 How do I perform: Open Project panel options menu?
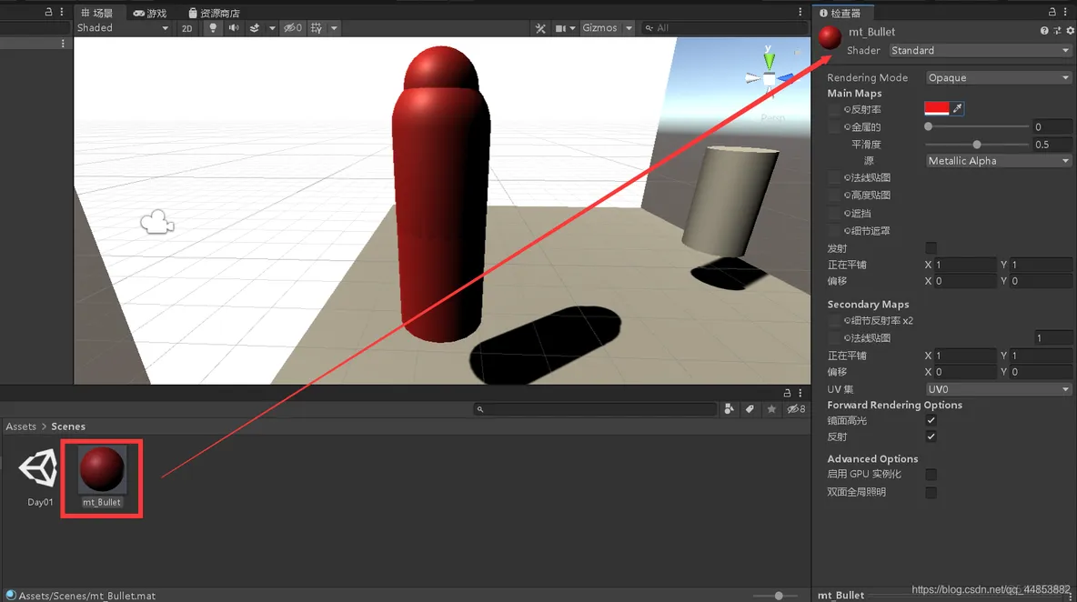tap(800, 394)
